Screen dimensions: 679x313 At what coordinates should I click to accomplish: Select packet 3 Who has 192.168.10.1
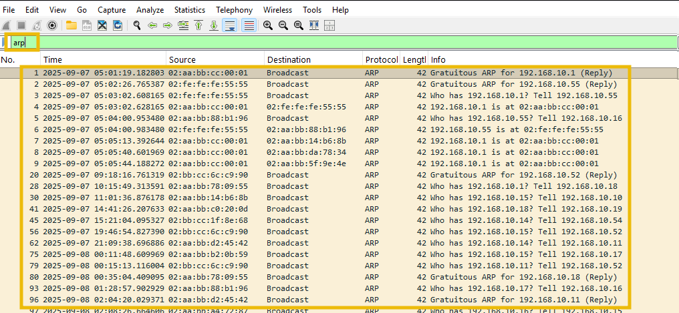(339, 95)
